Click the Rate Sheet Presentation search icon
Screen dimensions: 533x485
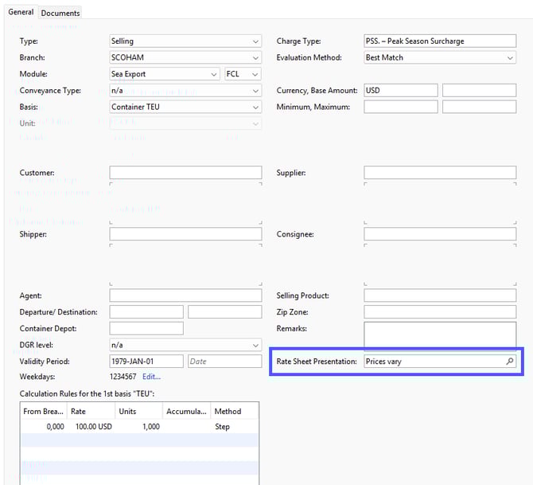click(510, 362)
